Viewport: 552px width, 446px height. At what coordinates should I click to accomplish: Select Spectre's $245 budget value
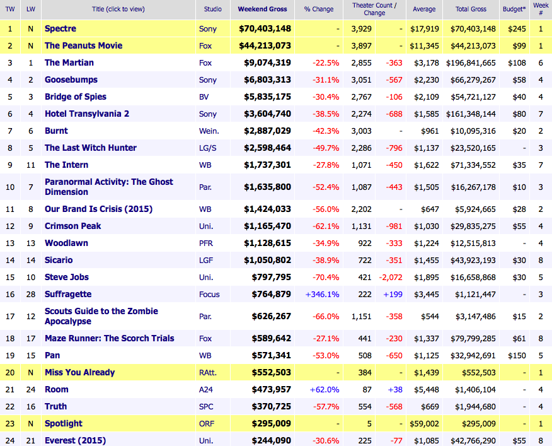tap(517, 29)
